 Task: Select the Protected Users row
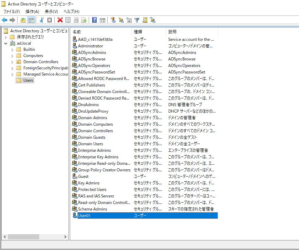tap(145, 190)
